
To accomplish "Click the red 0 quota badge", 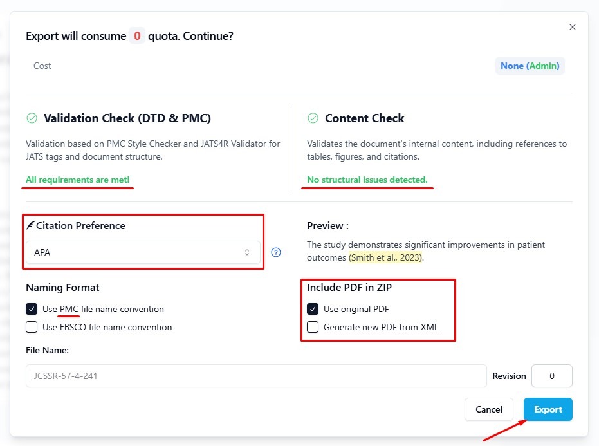I will [137, 36].
